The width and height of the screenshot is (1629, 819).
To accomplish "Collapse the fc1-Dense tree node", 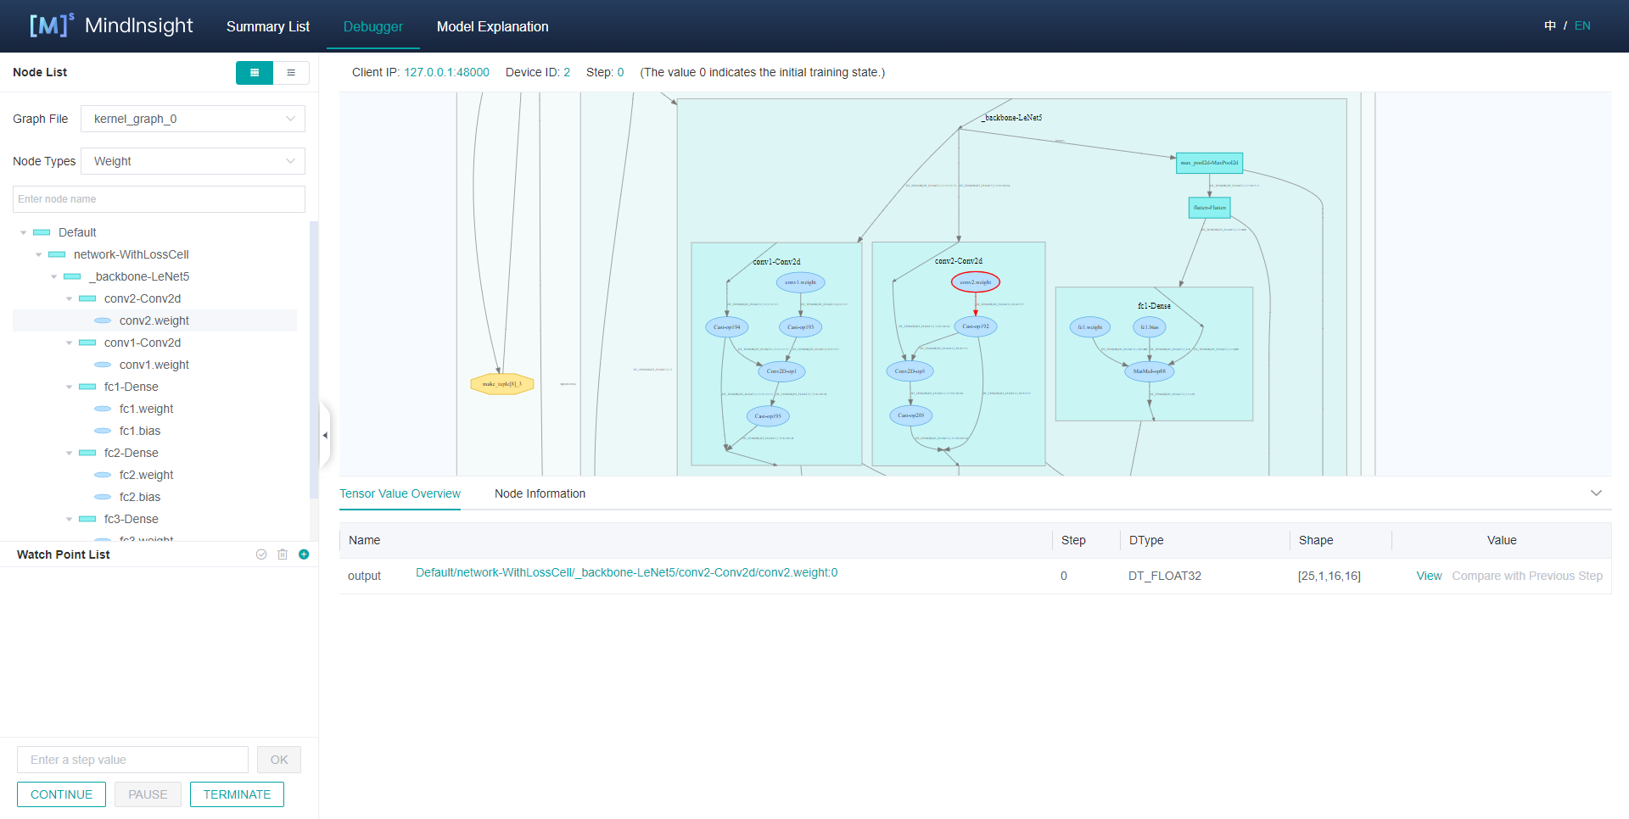I will tap(70, 387).
